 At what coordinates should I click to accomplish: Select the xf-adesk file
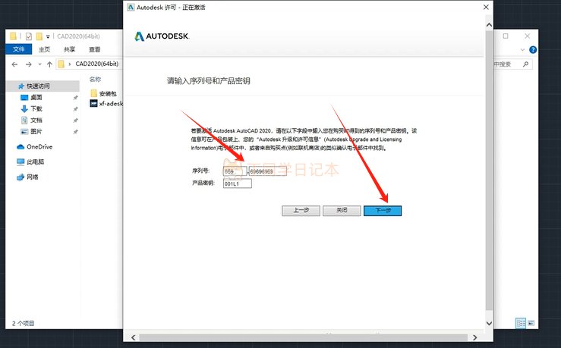106,104
